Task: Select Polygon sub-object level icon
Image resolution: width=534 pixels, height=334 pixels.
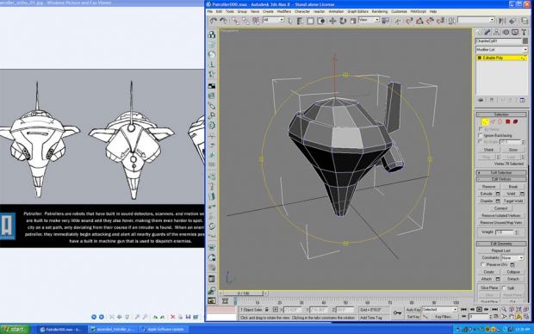Action: point(508,121)
